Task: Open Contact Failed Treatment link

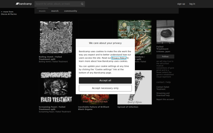Action: pyautogui.click(x=163, y=88)
